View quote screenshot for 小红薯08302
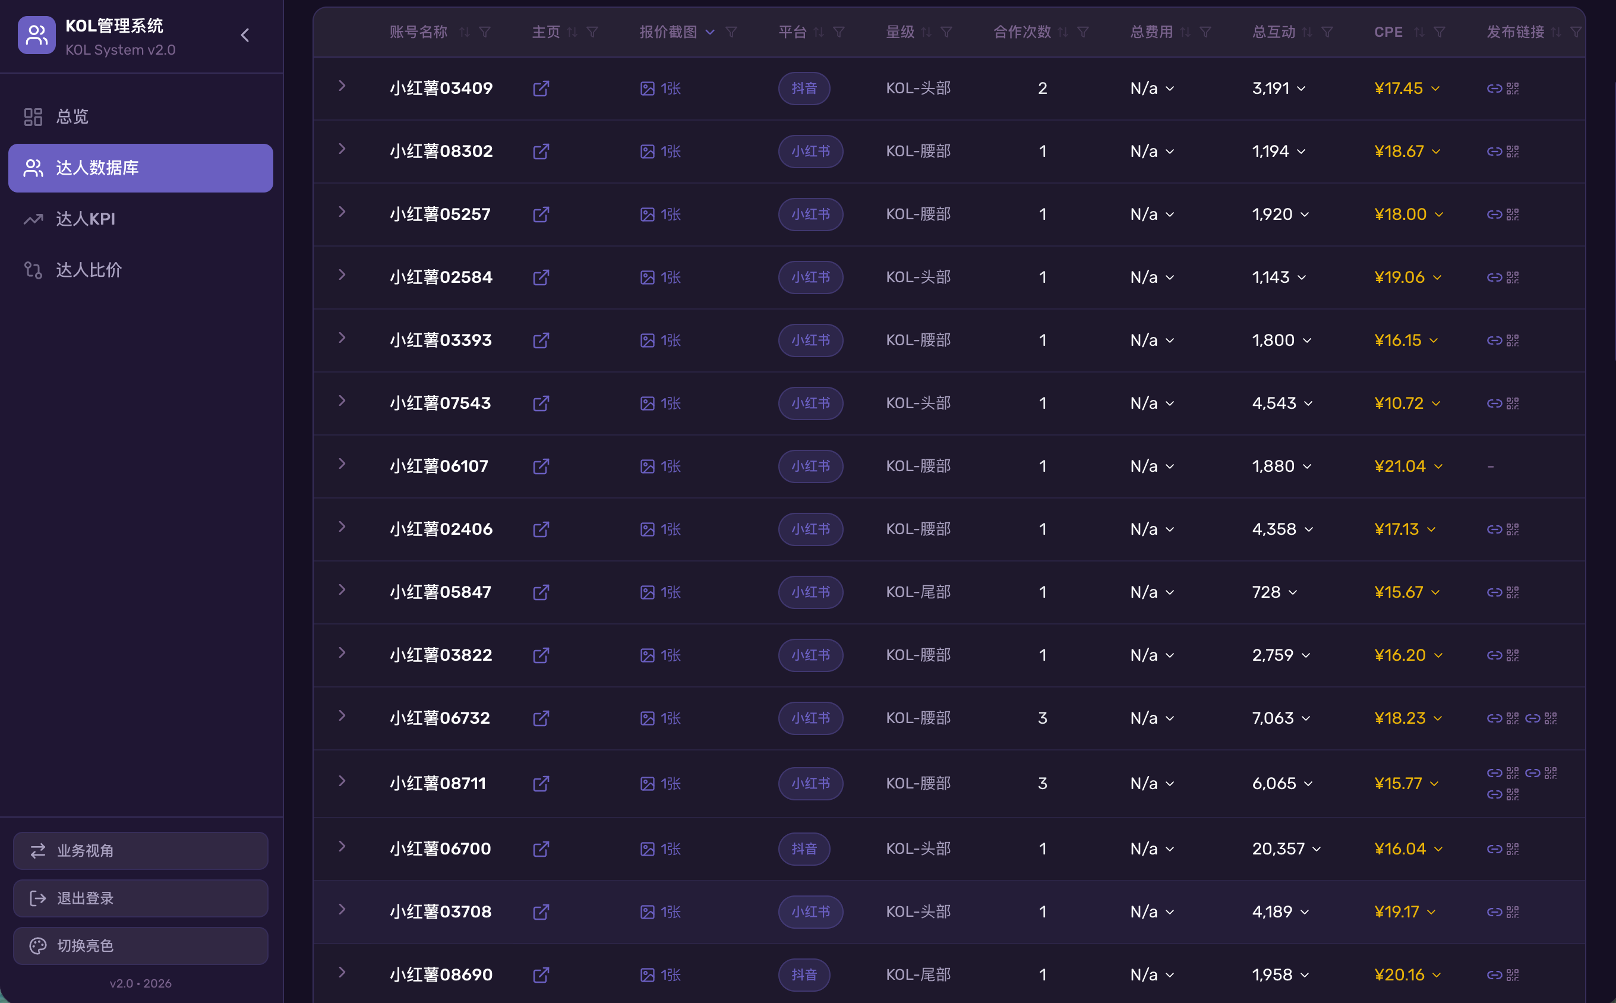1616x1003 pixels. click(x=660, y=152)
